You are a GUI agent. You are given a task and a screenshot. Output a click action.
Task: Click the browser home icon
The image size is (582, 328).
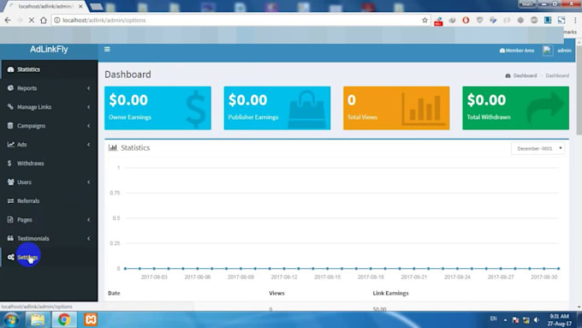coord(44,20)
